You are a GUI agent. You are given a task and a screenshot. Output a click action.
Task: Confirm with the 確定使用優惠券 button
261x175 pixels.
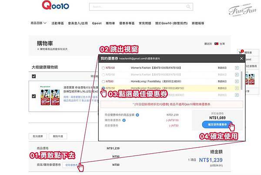coord(217,124)
